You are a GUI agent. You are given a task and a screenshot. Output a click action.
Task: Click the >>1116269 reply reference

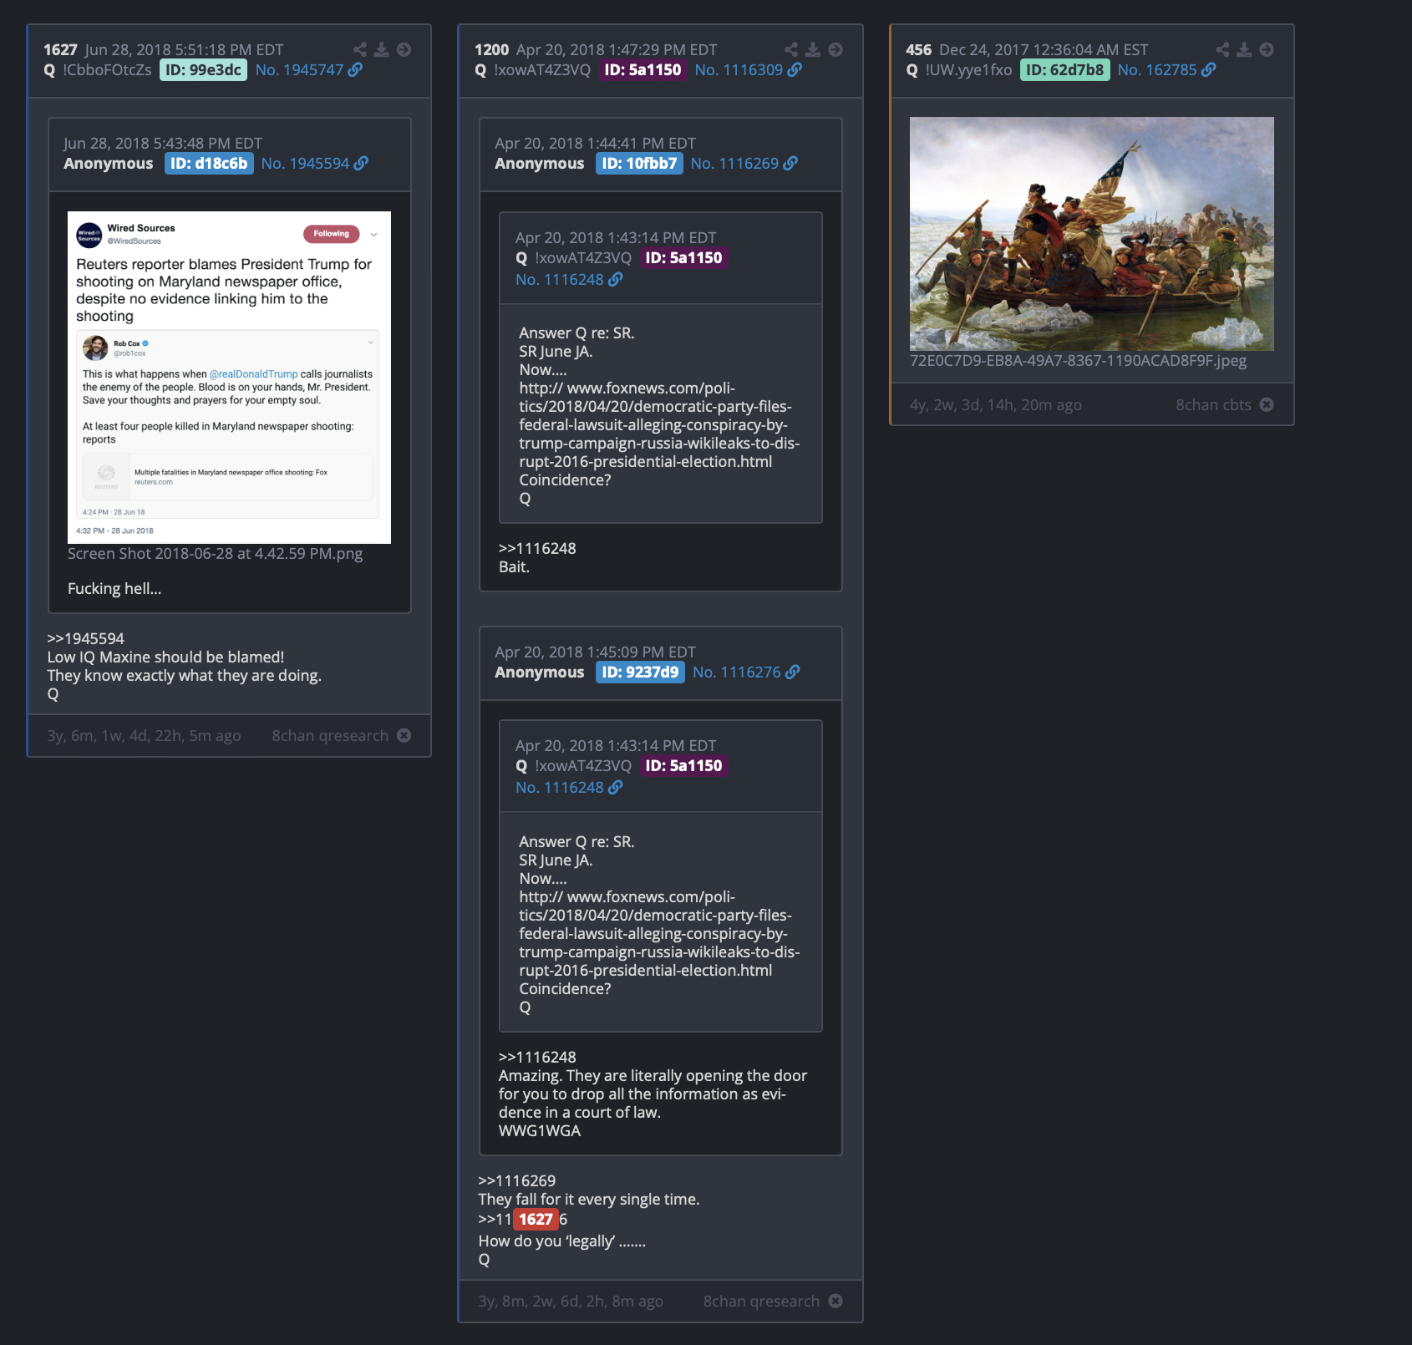click(x=516, y=1180)
